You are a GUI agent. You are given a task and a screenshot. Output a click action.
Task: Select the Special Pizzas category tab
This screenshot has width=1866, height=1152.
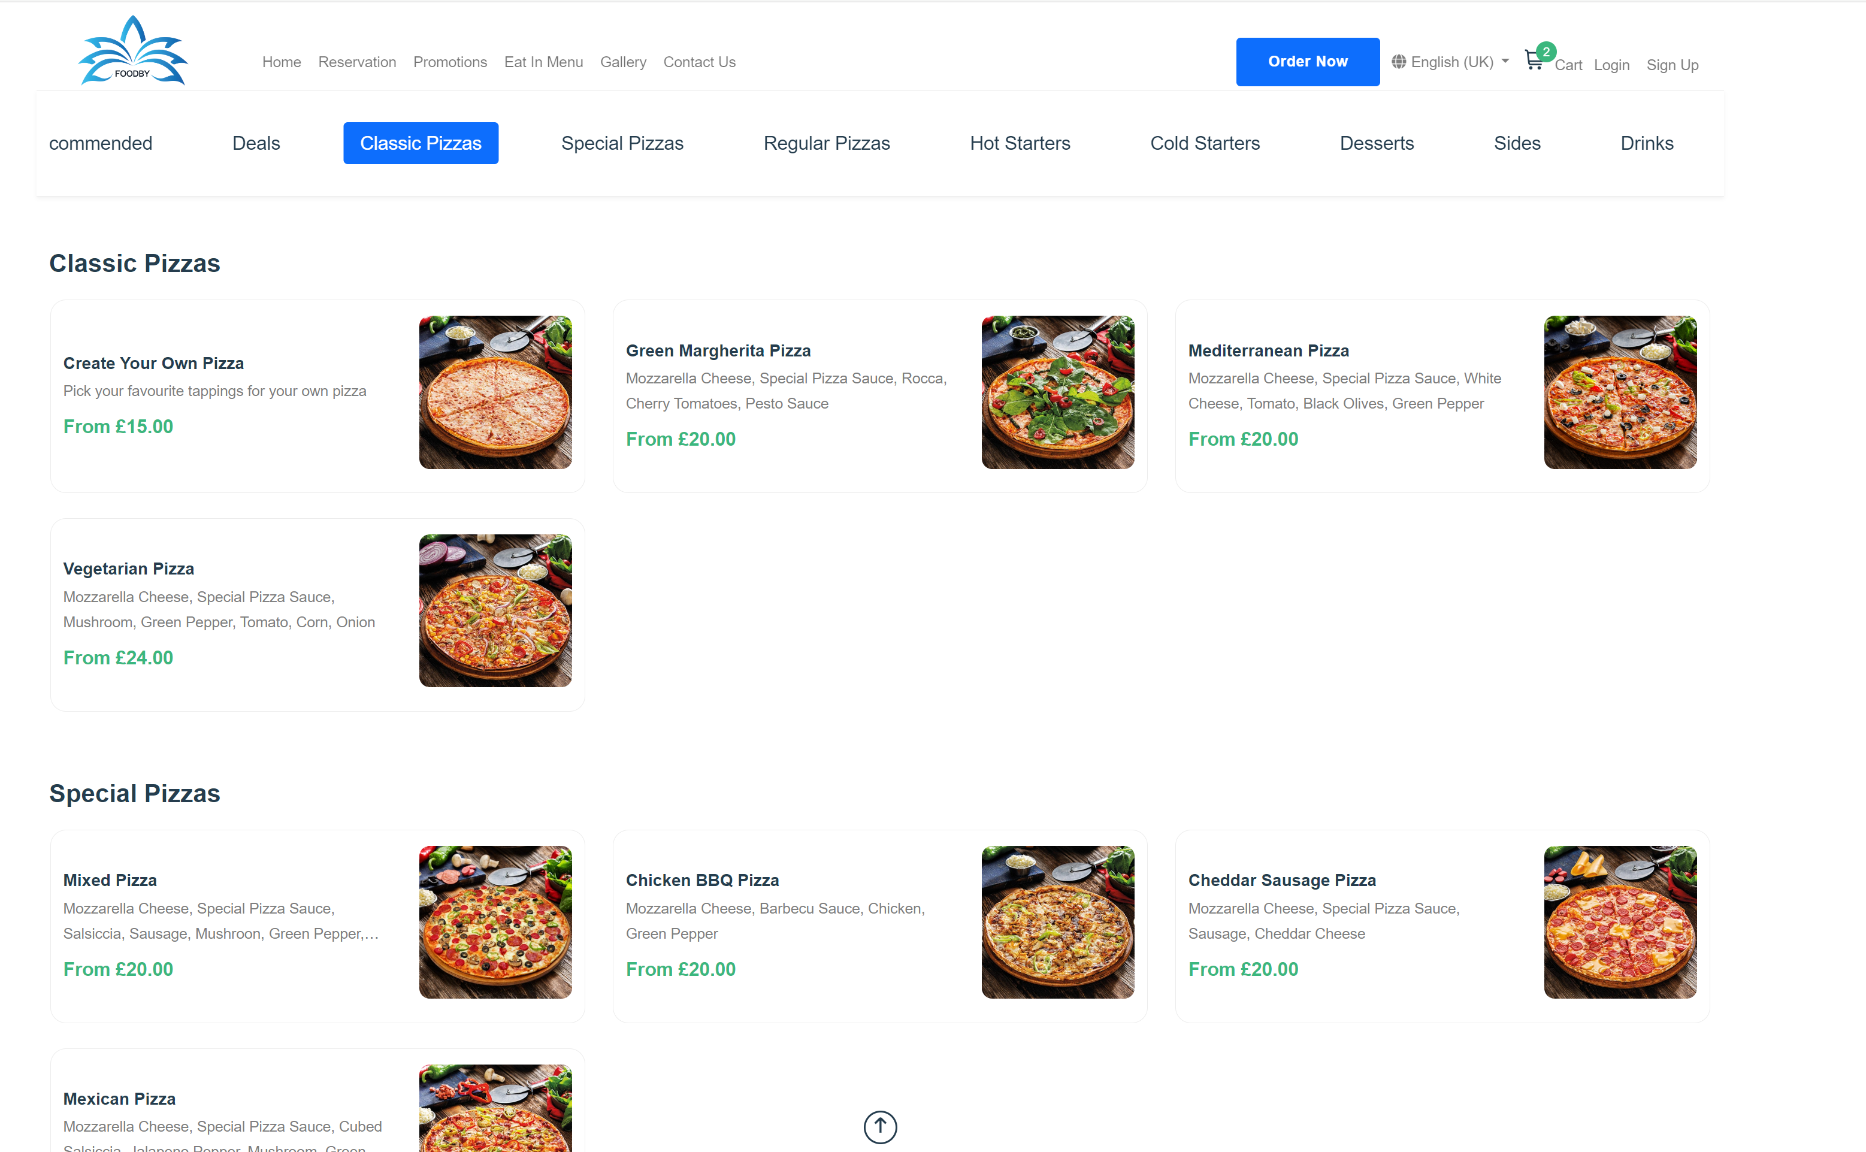click(x=621, y=143)
